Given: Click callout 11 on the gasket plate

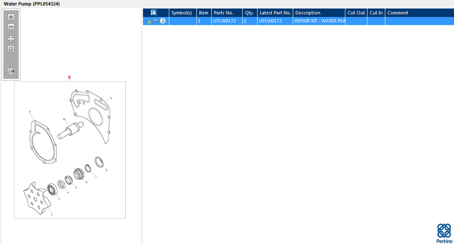Looking at the screenshot, I should (x=111, y=98).
